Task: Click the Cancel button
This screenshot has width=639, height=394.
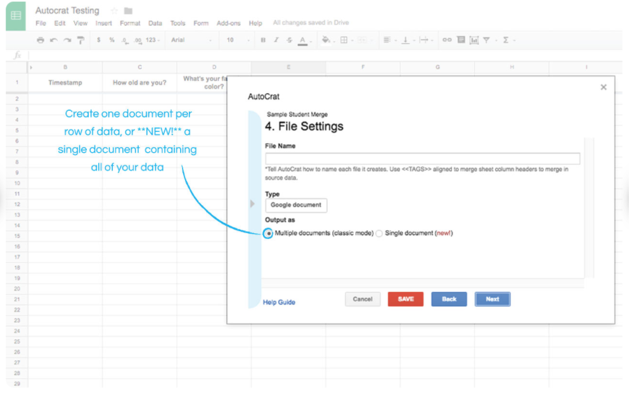Action: [x=363, y=299]
